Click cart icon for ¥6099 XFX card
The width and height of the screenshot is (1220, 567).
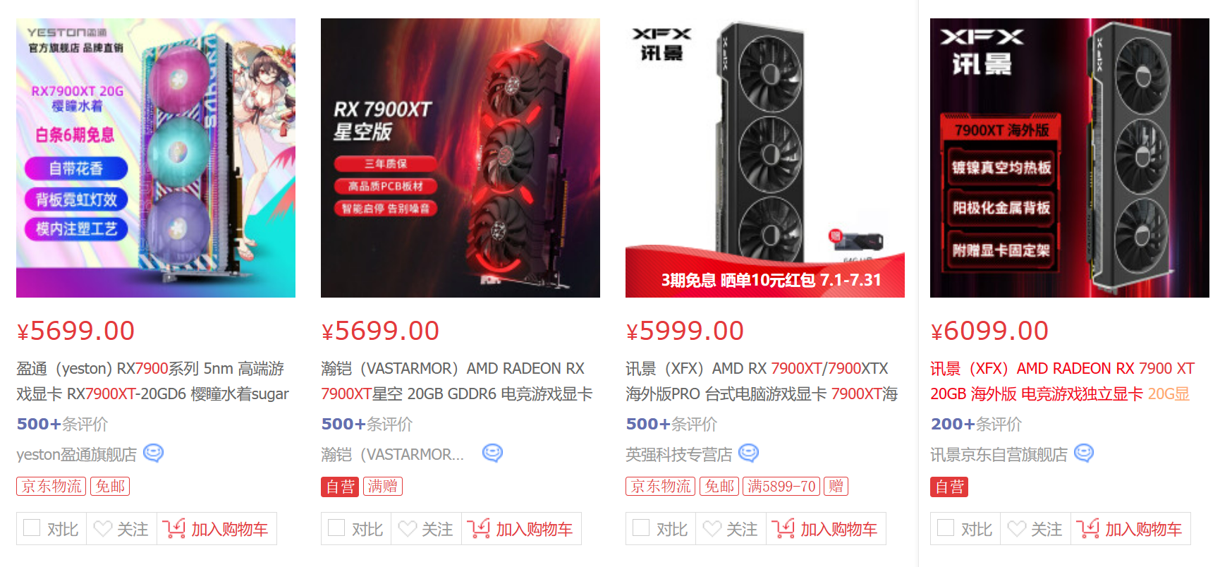pos(1087,528)
